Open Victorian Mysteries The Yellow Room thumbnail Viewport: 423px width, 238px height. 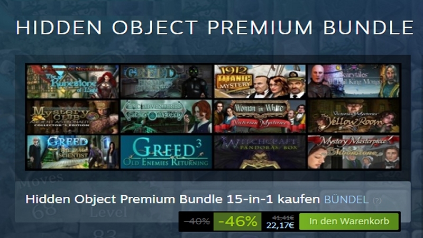point(354,116)
